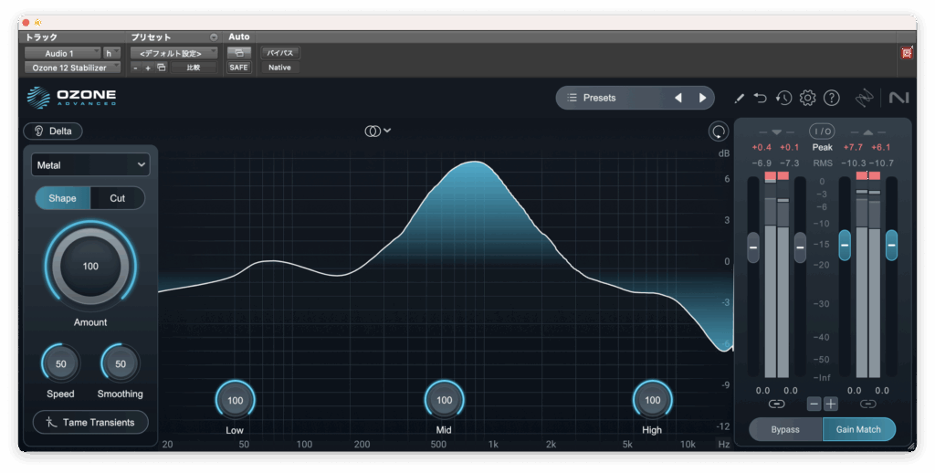935x473 pixels.
Task: Click the help question mark icon
Action: point(831,98)
